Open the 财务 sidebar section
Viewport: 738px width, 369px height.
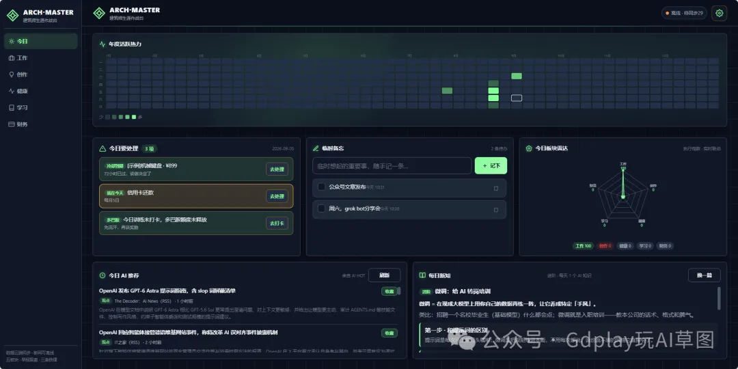(41, 124)
